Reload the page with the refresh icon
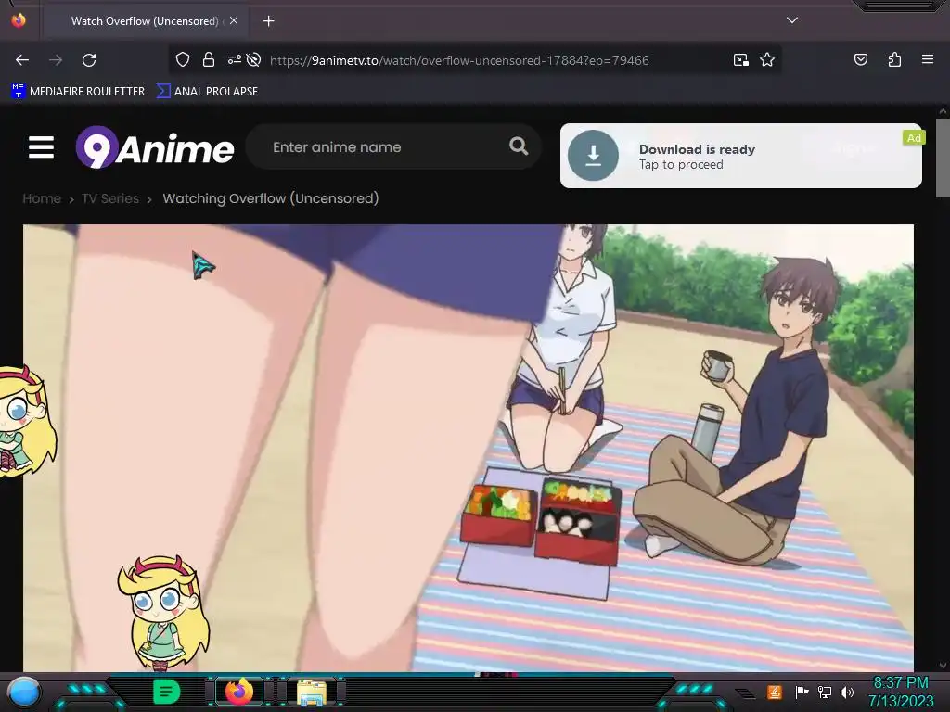 click(89, 60)
